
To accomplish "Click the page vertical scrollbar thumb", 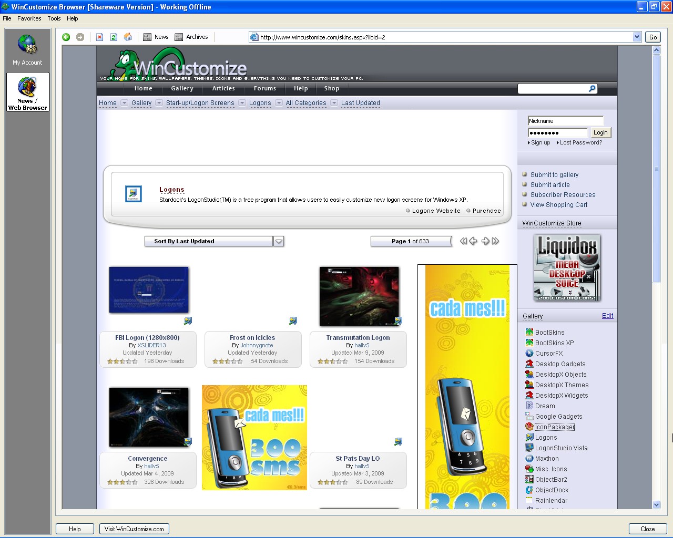I will tap(656, 169).
